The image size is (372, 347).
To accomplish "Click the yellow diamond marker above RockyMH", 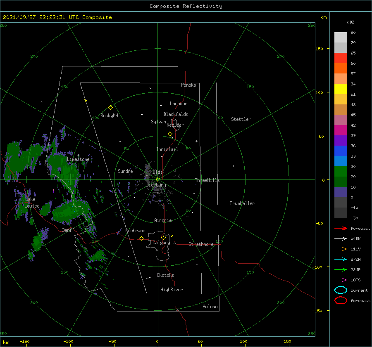I will pos(110,108).
